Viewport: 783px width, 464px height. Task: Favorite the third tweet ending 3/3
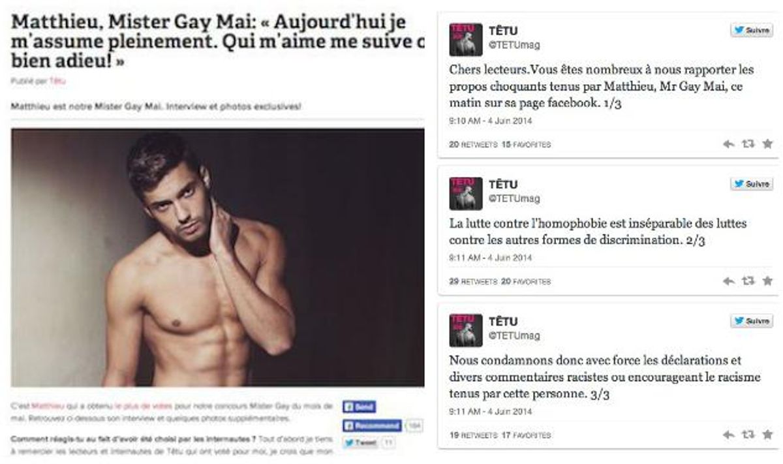[767, 435]
